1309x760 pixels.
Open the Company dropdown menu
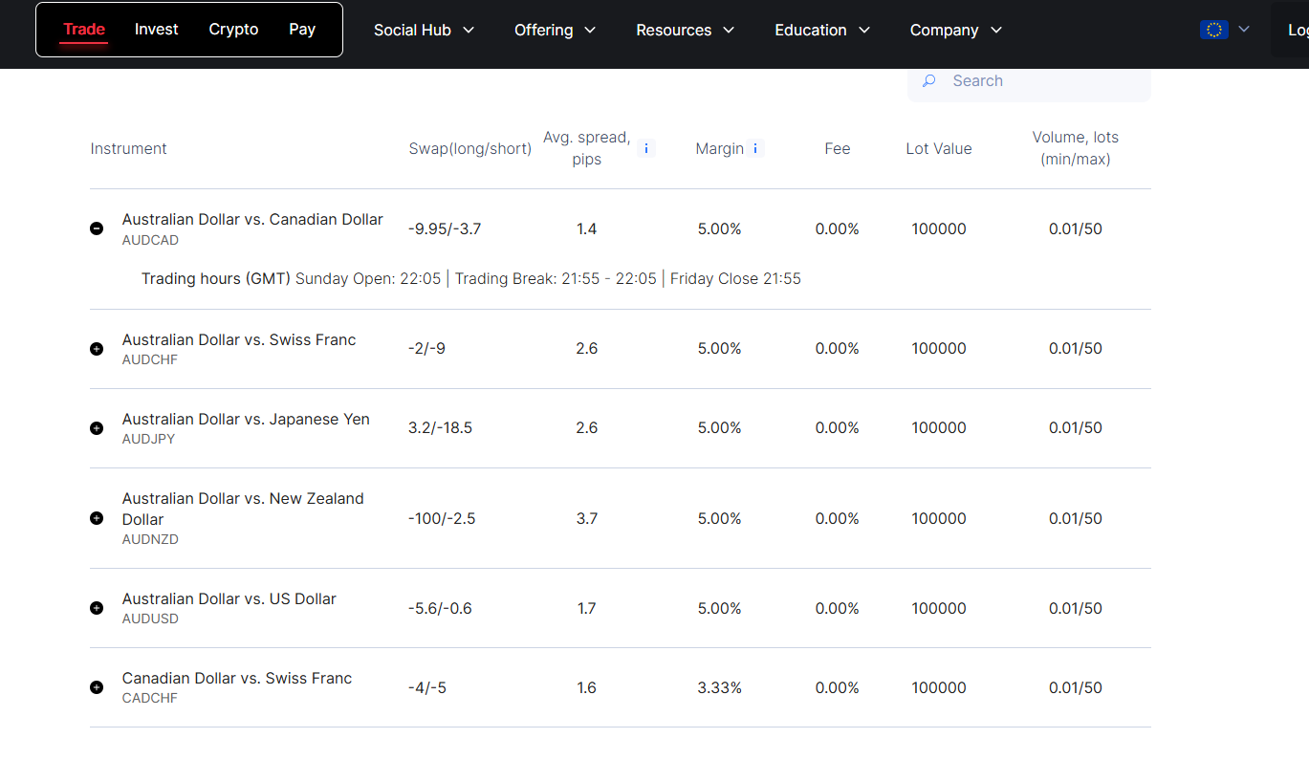[955, 30]
